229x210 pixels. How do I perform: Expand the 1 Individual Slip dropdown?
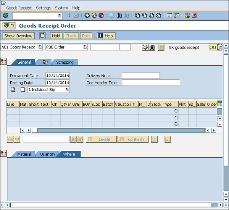(67, 90)
